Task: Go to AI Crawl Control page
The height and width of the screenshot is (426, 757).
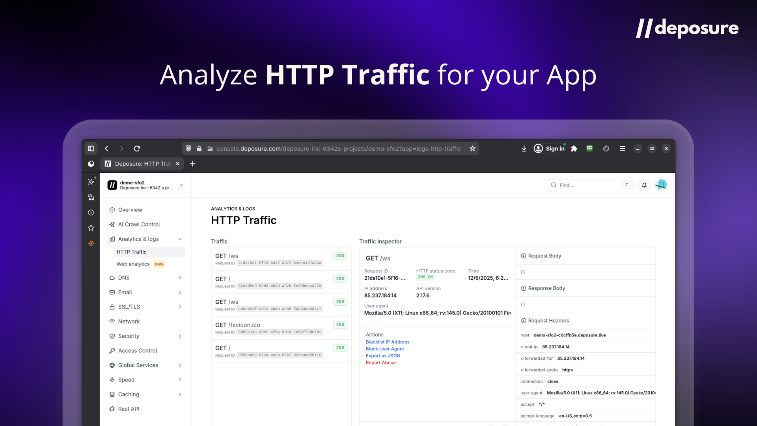Action: point(139,224)
